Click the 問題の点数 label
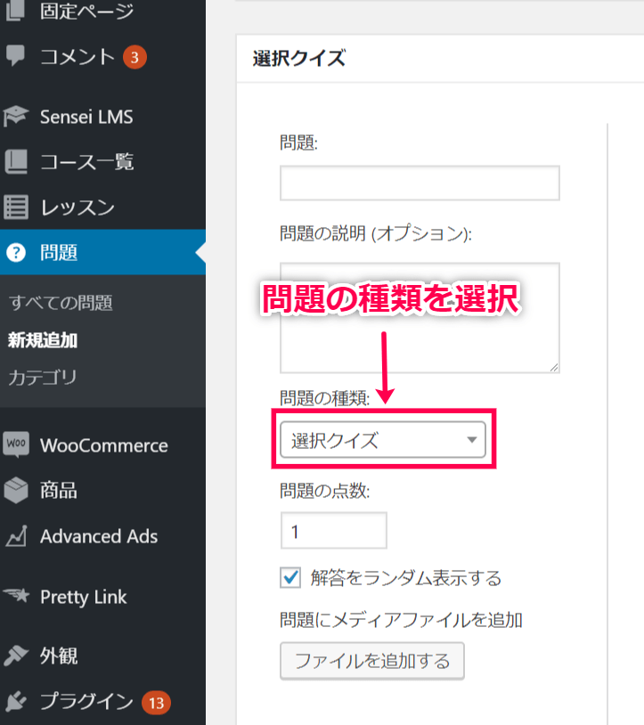The height and width of the screenshot is (725, 644). pos(324,491)
